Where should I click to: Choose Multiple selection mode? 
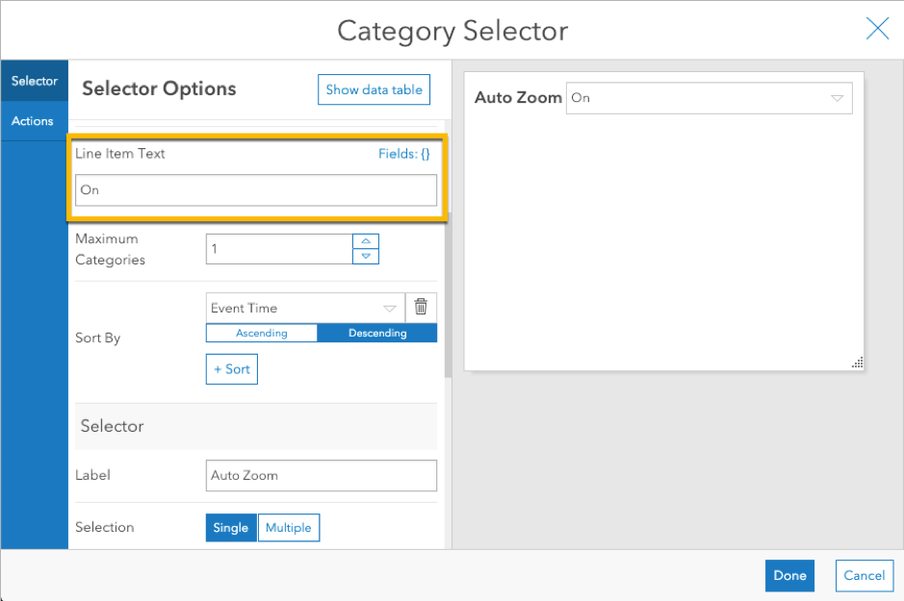(x=289, y=528)
